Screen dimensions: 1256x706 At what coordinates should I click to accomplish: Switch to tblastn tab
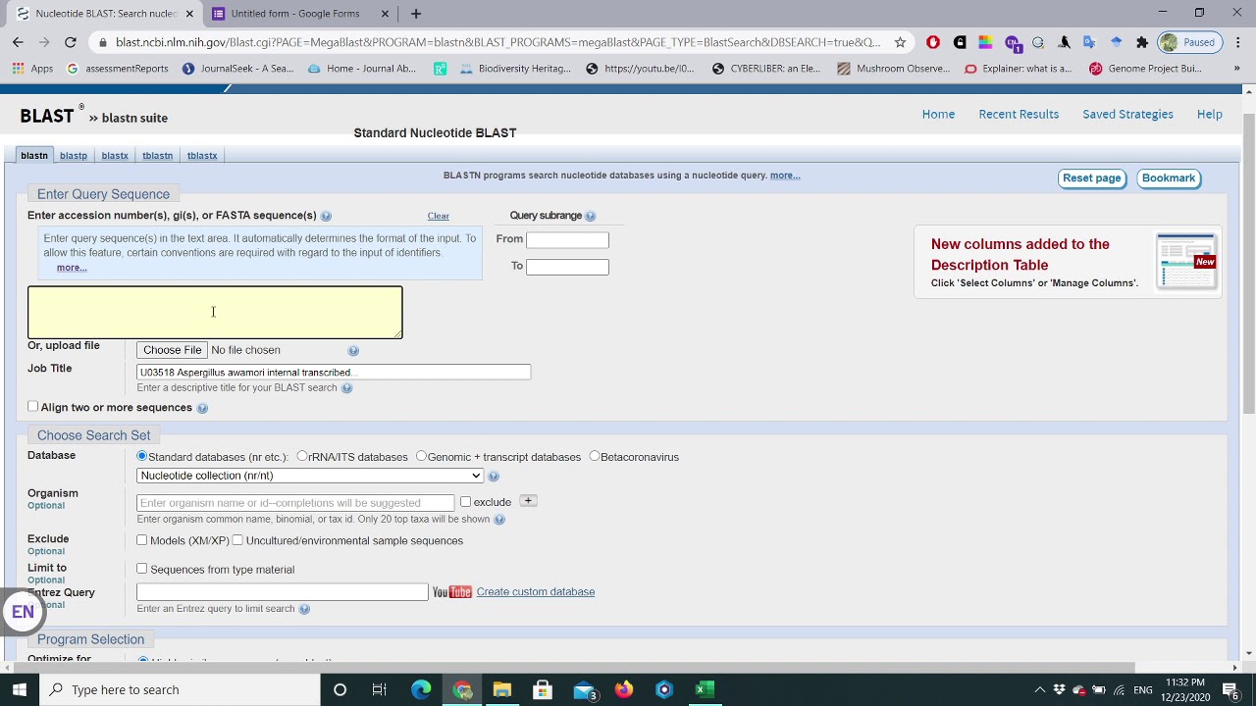tap(158, 156)
